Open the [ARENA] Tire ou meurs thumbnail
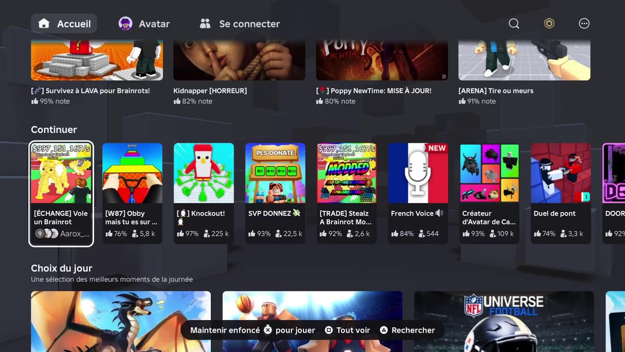625x352 pixels. click(x=524, y=60)
